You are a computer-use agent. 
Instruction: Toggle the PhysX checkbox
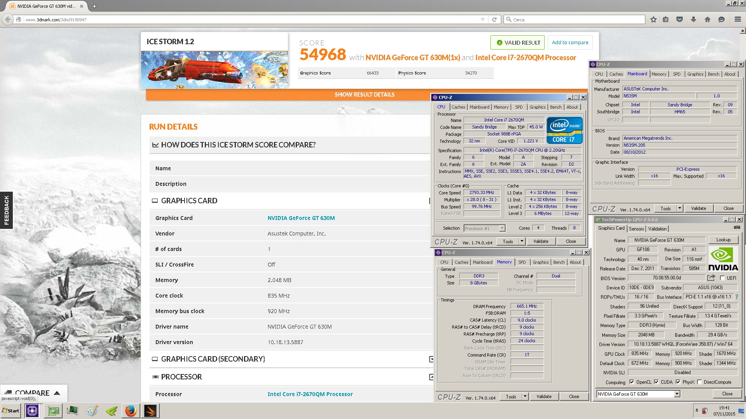(x=678, y=382)
